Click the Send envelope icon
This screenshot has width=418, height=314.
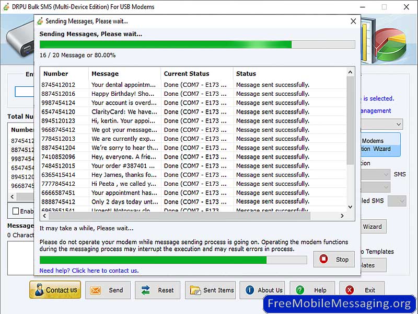pos(95,290)
